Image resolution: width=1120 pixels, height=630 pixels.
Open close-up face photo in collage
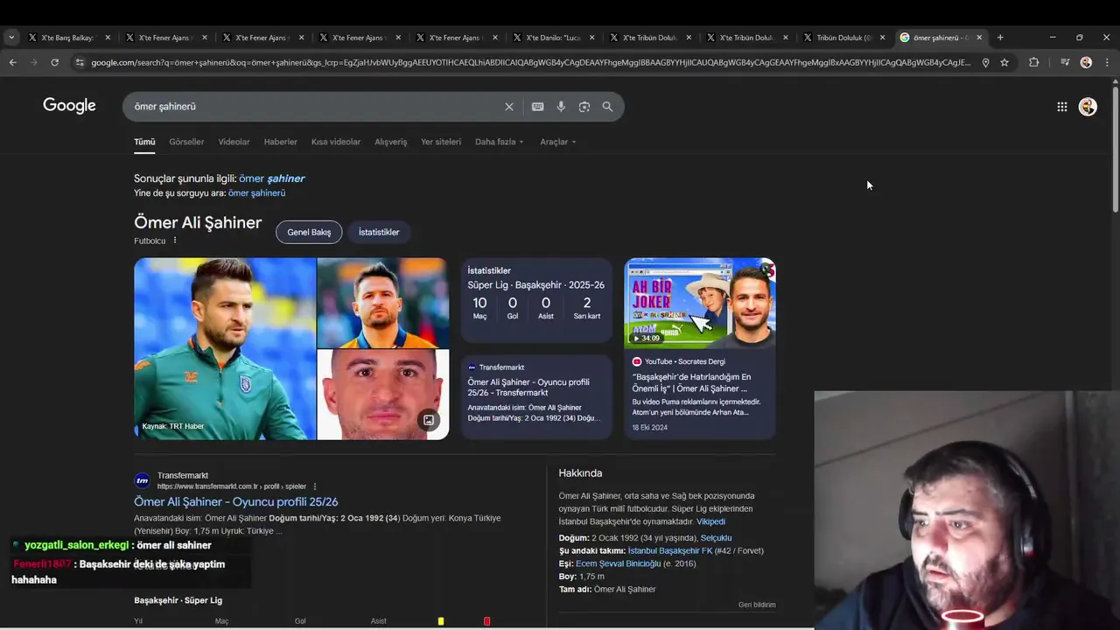(382, 395)
